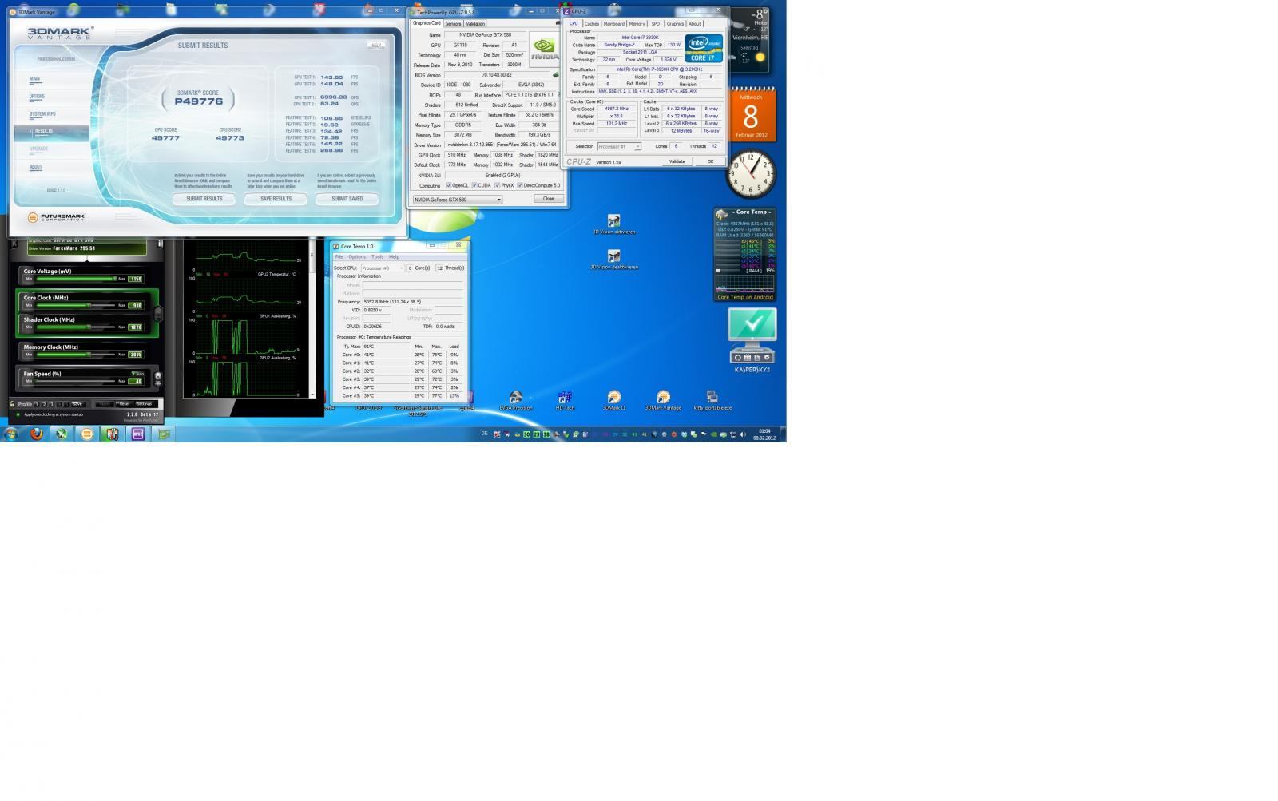Switch to Sensors tab in GPU-Z
Viewport: 1278px width, 801px height.
click(x=453, y=23)
